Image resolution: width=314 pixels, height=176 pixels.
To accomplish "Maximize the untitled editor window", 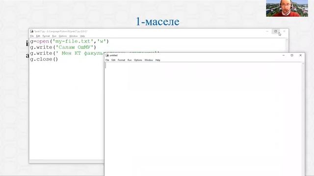I will (x=292, y=55).
